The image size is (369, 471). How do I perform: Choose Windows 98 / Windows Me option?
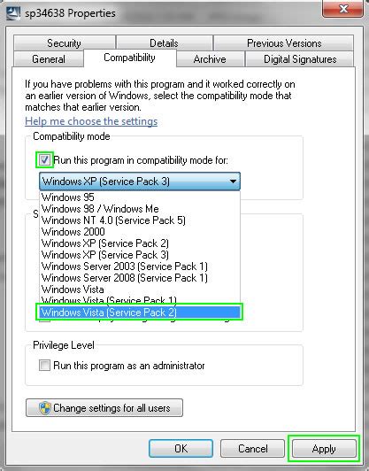click(140, 209)
